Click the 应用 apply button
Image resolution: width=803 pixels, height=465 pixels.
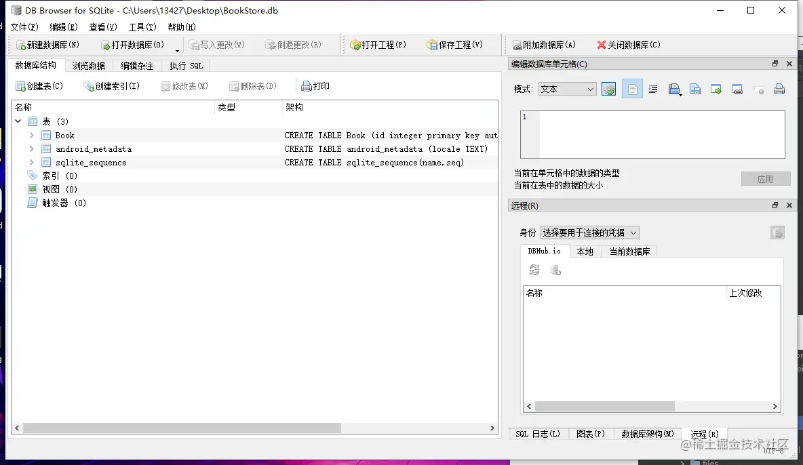766,179
